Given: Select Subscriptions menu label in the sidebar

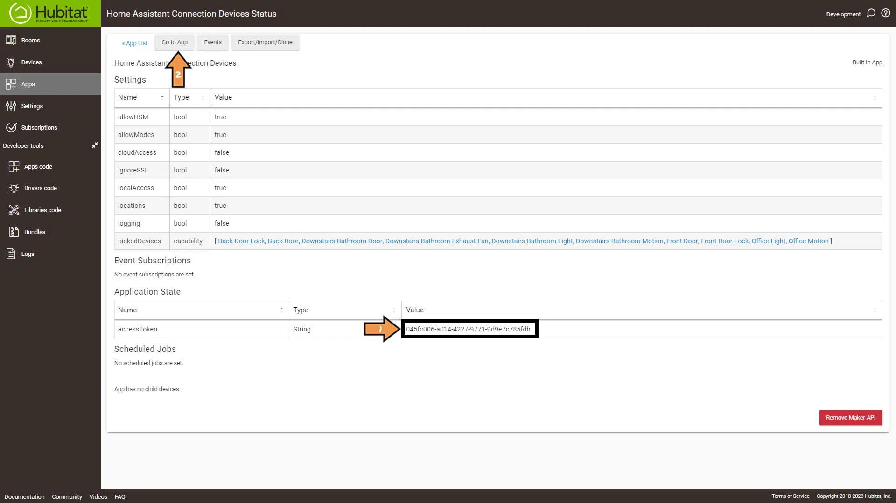Looking at the screenshot, I should click(x=39, y=128).
